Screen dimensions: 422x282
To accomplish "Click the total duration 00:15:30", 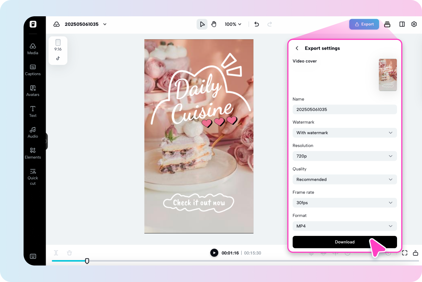I will pyautogui.click(x=253, y=253).
